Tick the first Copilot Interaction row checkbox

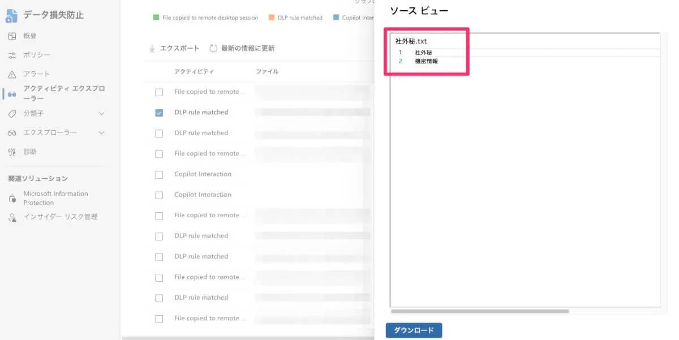click(159, 174)
